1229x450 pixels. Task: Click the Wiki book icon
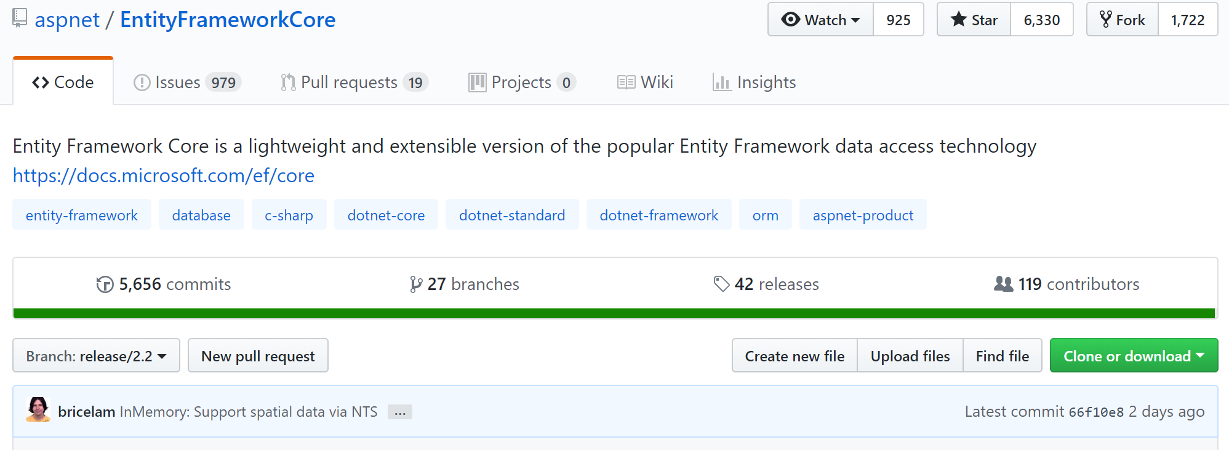[626, 82]
